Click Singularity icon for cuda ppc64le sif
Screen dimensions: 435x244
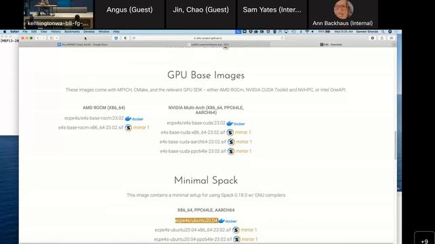click(x=231, y=151)
